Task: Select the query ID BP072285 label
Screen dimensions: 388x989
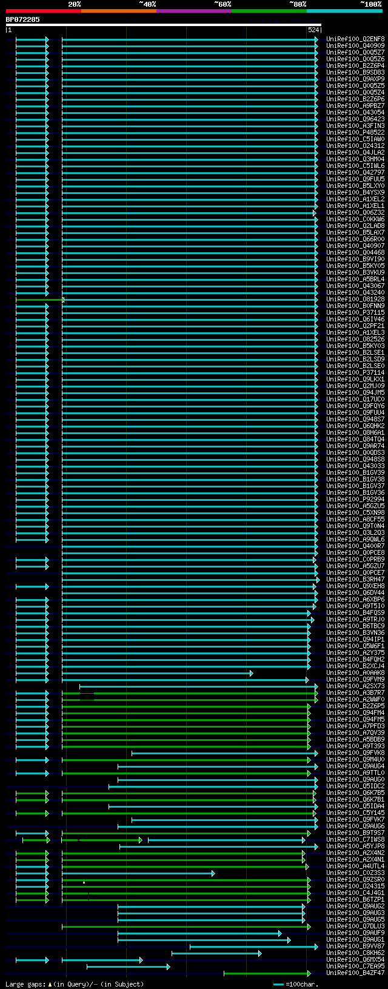Action: point(23,19)
